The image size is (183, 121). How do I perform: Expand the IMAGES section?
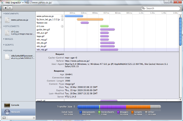tap(4, 39)
